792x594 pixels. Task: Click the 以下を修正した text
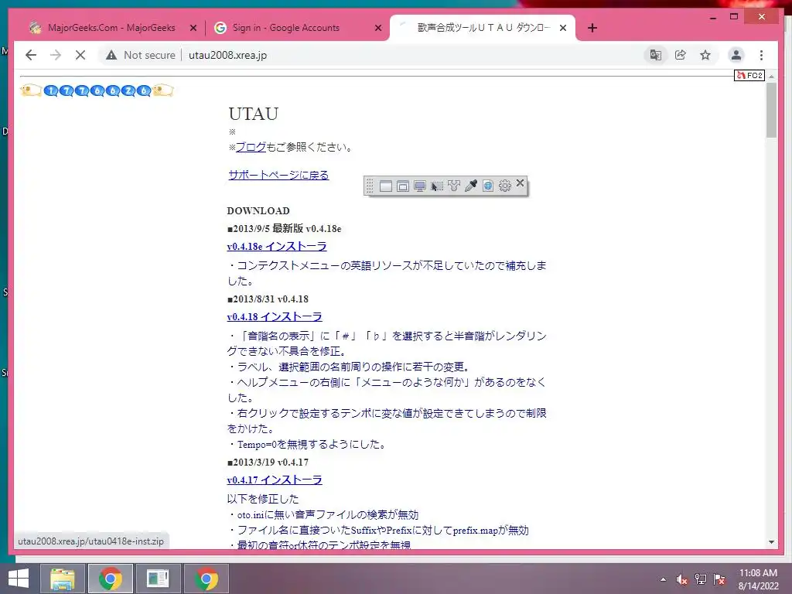tap(263, 499)
